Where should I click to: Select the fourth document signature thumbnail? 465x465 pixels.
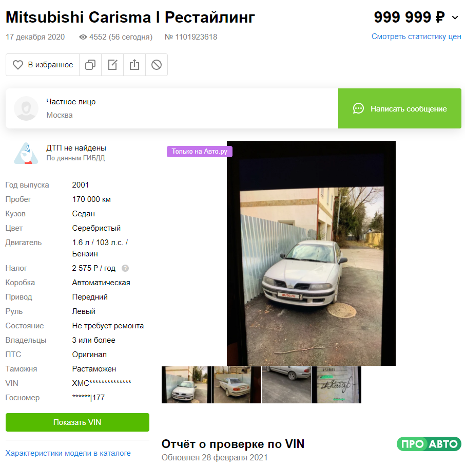pos(337,385)
